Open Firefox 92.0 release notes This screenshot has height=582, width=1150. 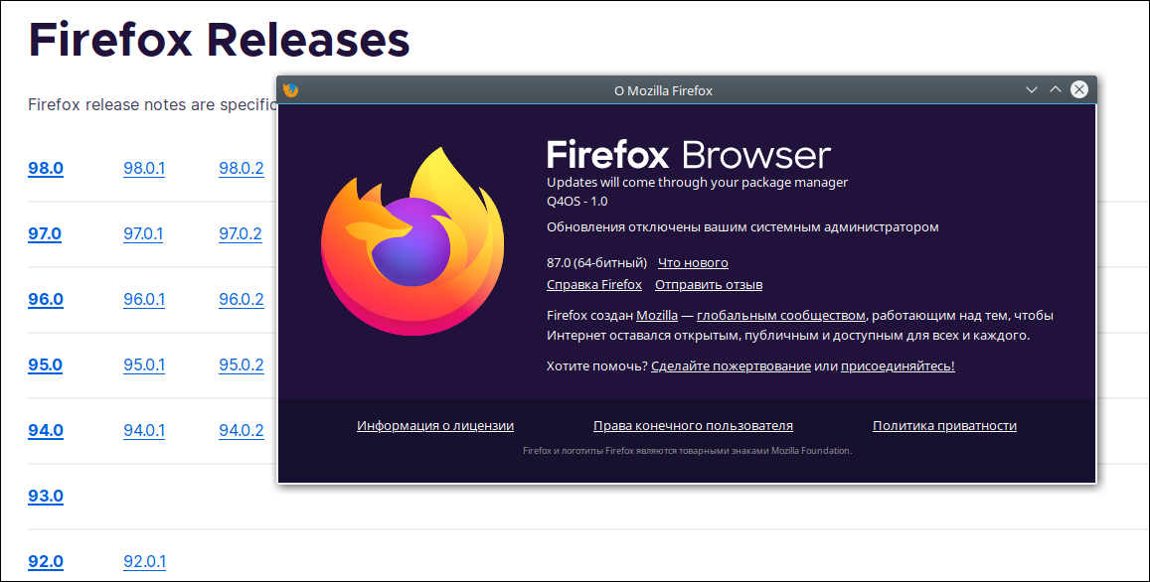[46, 561]
